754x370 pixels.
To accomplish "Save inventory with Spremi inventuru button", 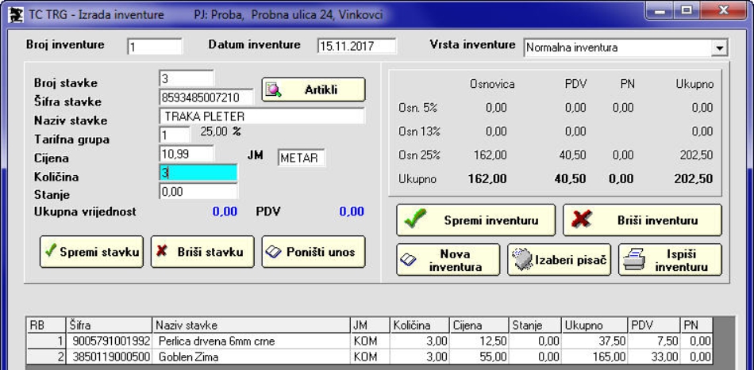I will coord(475,220).
